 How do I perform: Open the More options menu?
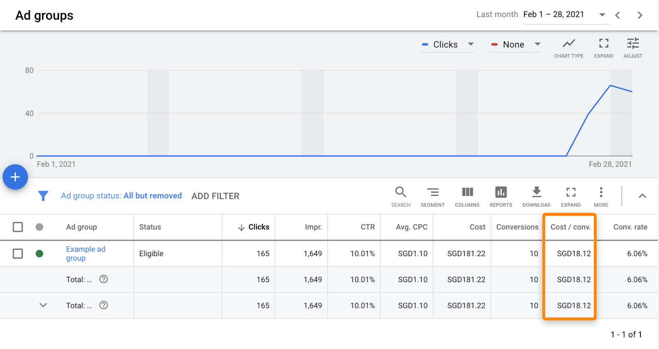[x=601, y=196]
